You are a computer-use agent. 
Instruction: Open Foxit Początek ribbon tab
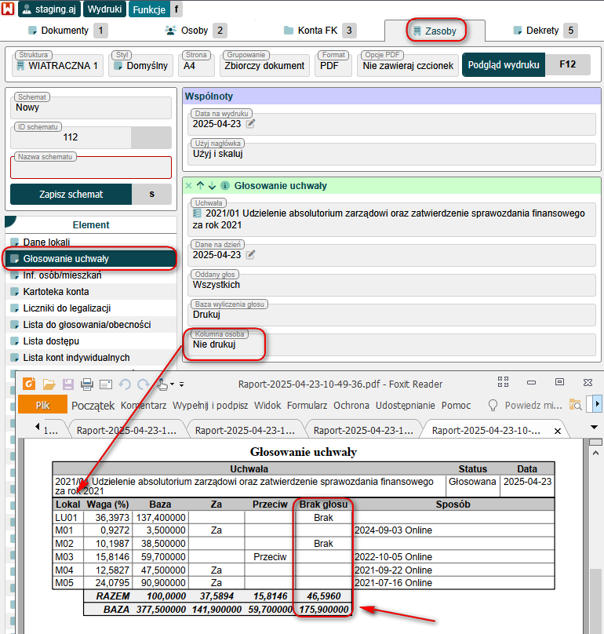point(93,406)
